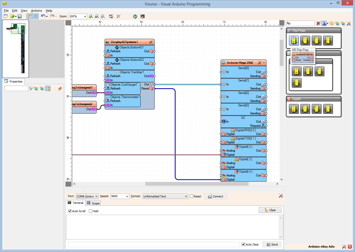This screenshot has width=355, height=252.
Task: Collapse all component categories using the folder icon
Action: (343, 23)
